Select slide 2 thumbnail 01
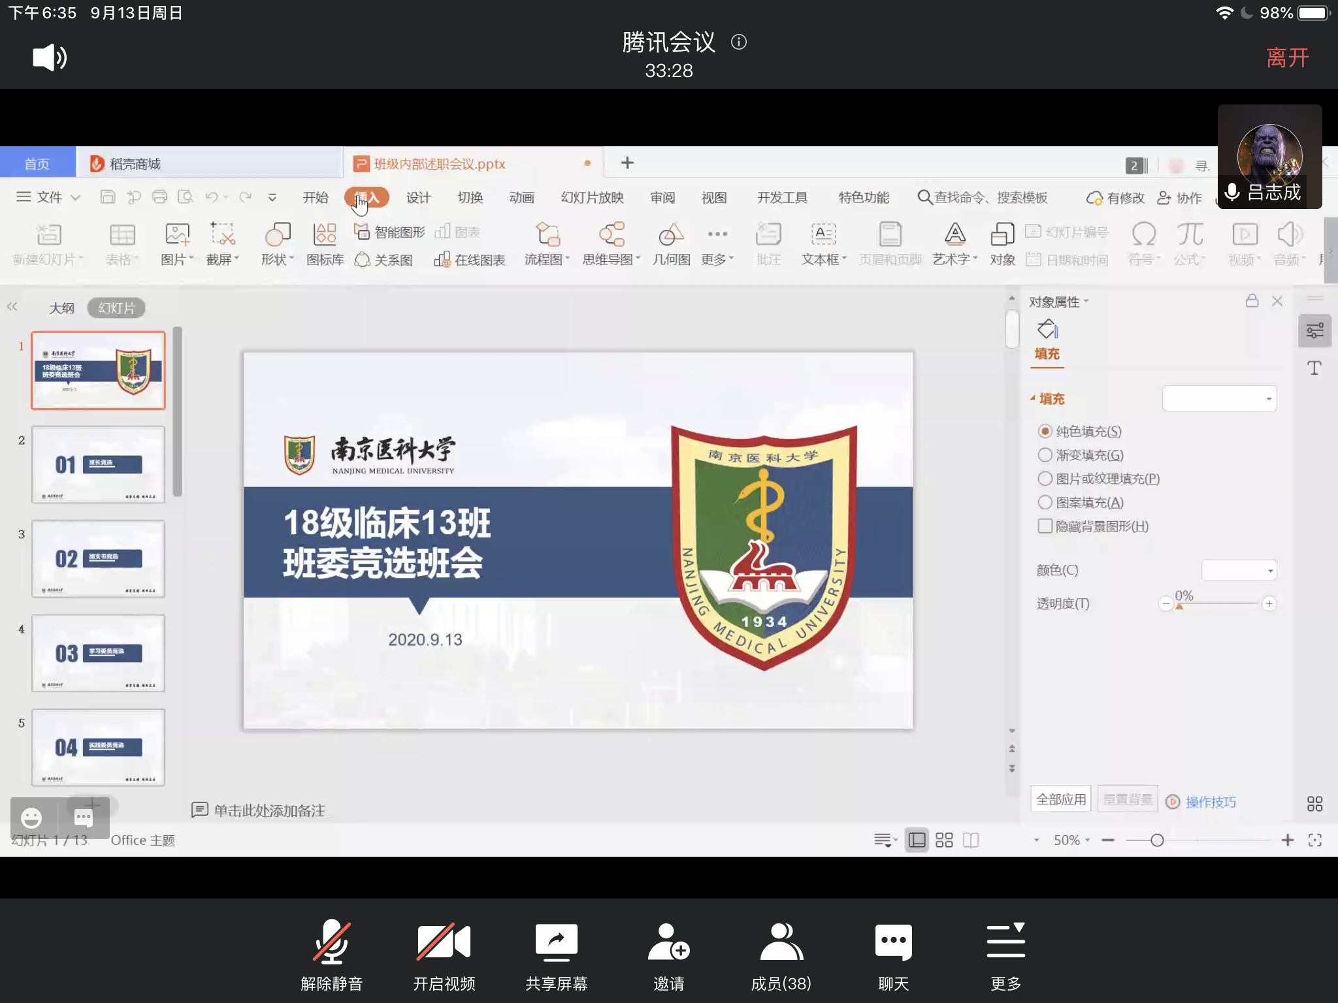The height and width of the screenshot is (1003, 1338). tap(98, 464)
